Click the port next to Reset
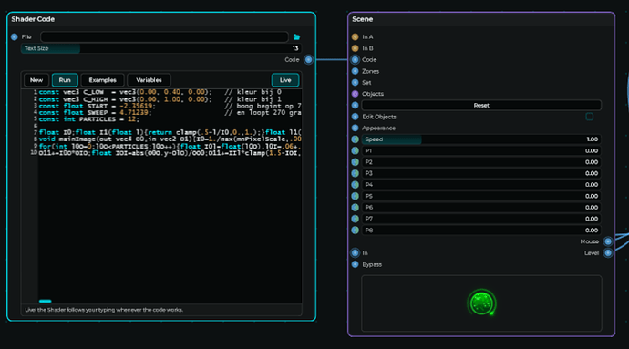The height and width of the screenshot is (349, 629). [355, 105]
